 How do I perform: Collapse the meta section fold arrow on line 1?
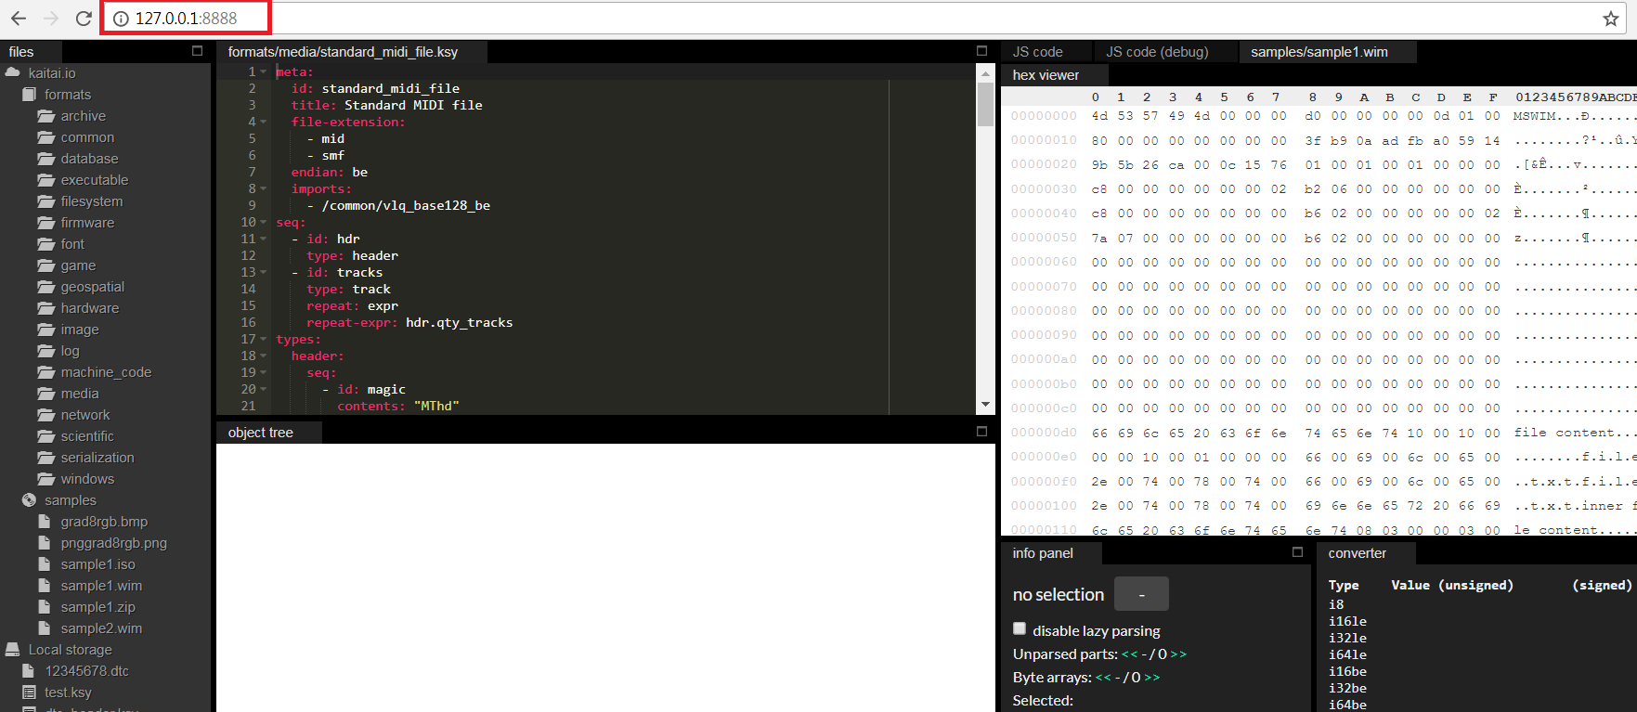pyautogui.click(x=264, y=72)
